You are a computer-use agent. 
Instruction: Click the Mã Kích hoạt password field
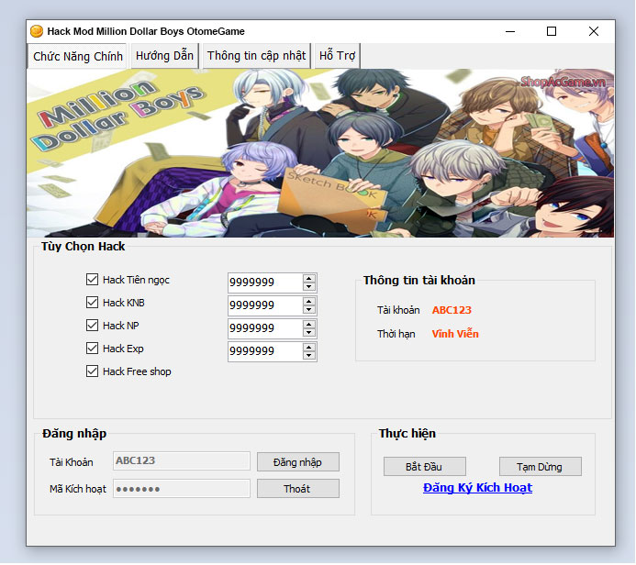pyautogui.click(x=182, y=488)
